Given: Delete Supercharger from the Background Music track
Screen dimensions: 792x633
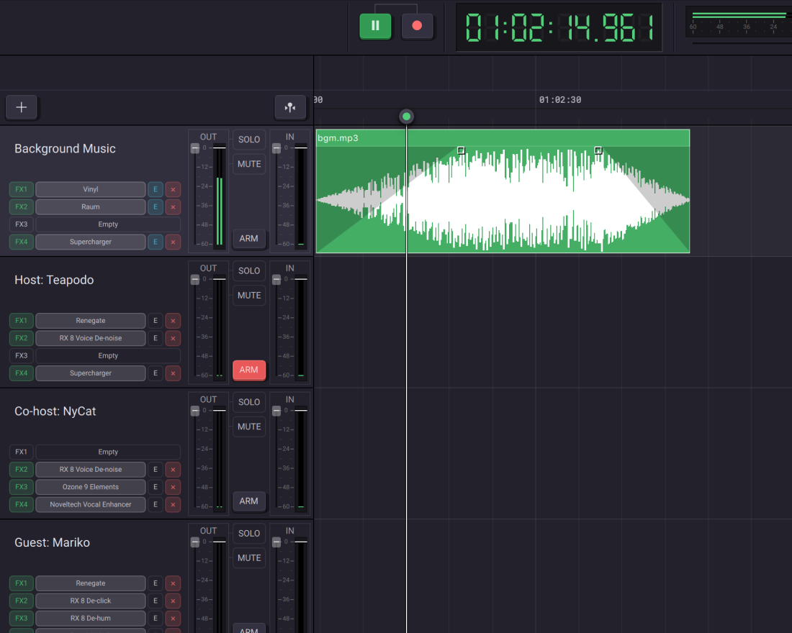Looking at the screenshot, I should (173, 242).
